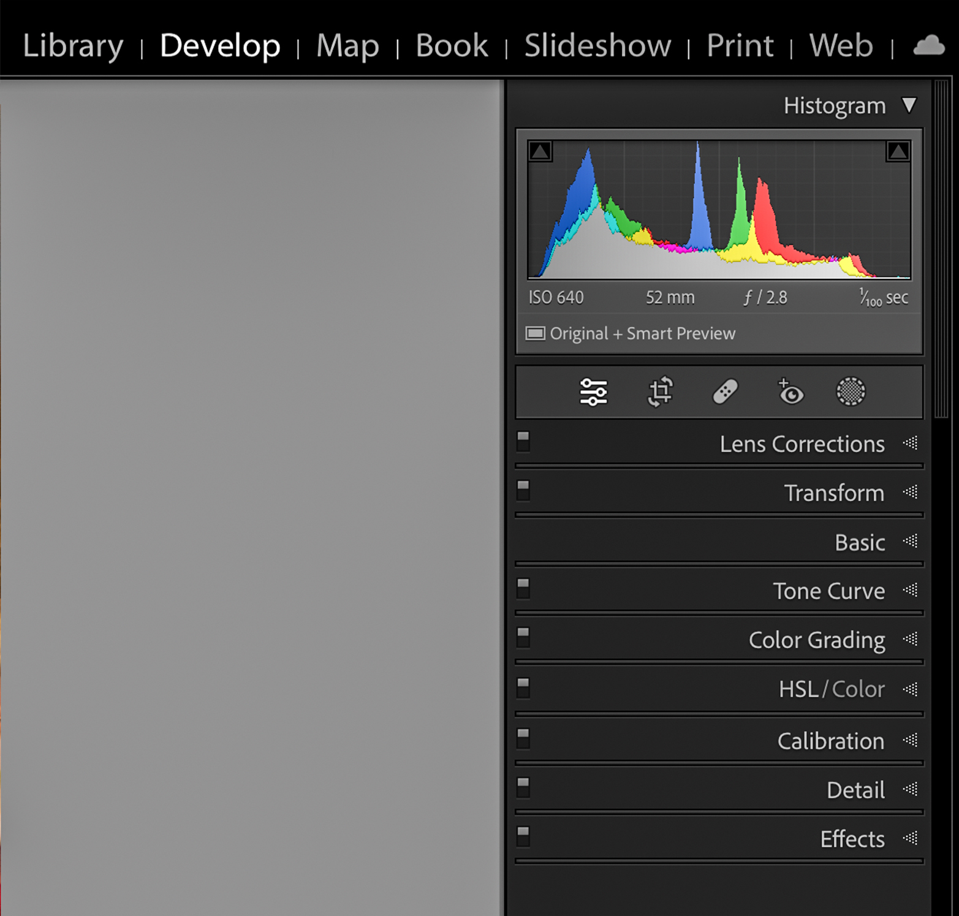The height and width of the screenshot is (916, 959).
Task: Click the right panel vertical scrollbar
Action: pyautogui.click(x=941, y=248)
